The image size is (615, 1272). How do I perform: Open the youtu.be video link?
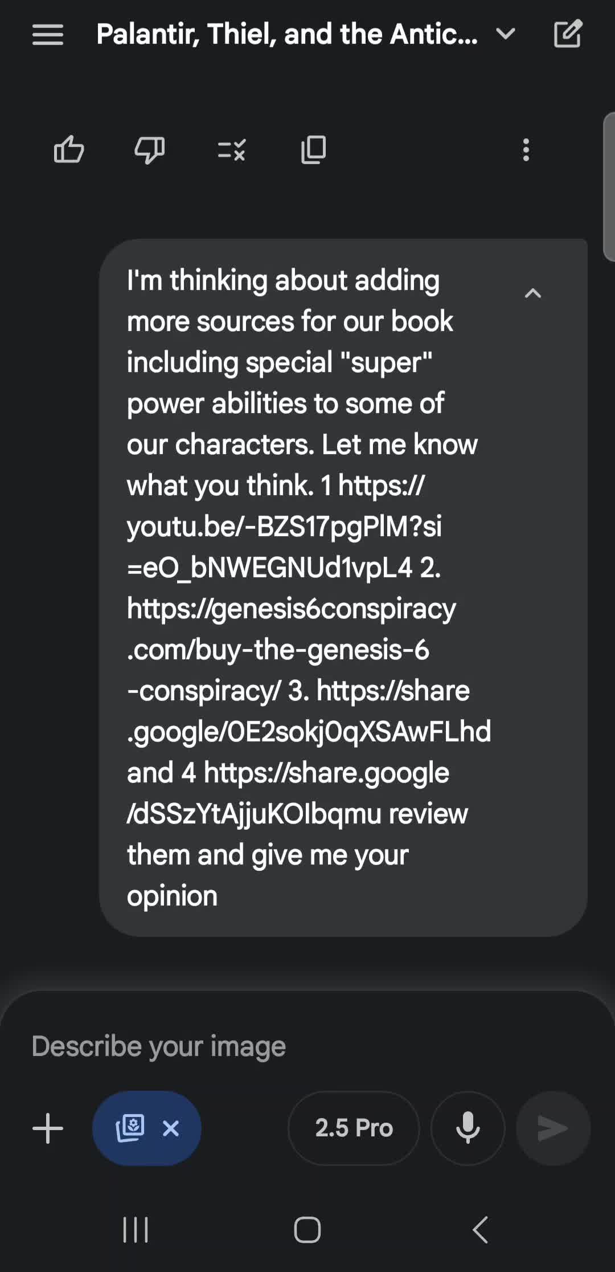tap(285, 527)
